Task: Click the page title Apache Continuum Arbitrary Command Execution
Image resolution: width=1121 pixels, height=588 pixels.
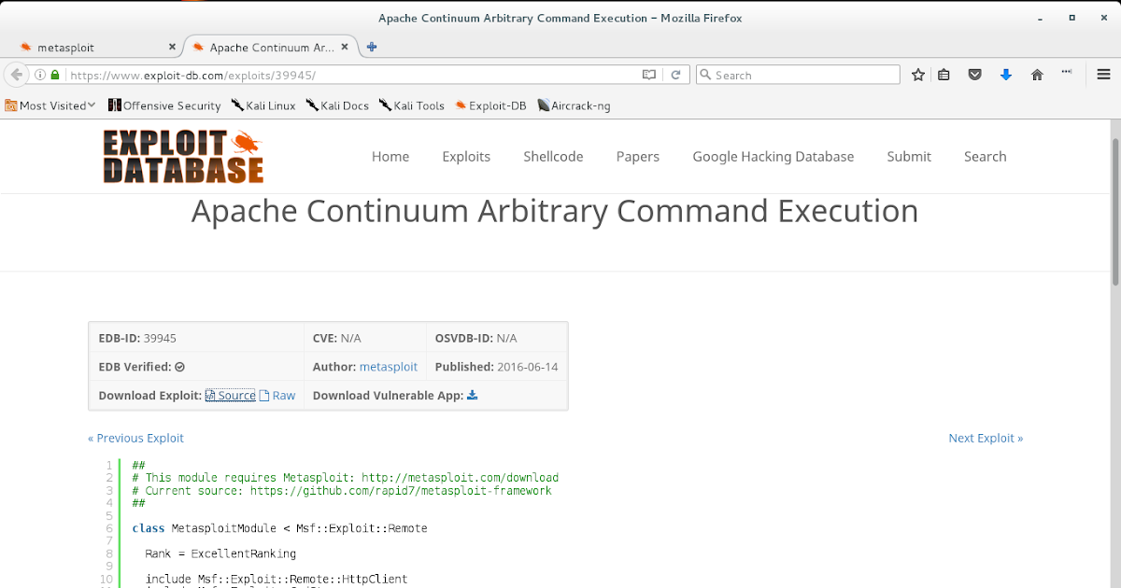Action: [555, 211]
